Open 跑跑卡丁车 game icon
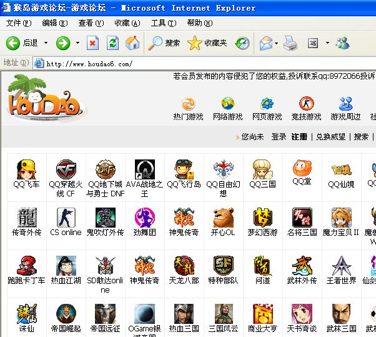This screenshot has height=337, width=376. pos(27,266)
